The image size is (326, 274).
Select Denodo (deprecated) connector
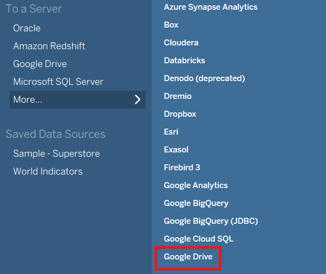click(x=204, y=78)
